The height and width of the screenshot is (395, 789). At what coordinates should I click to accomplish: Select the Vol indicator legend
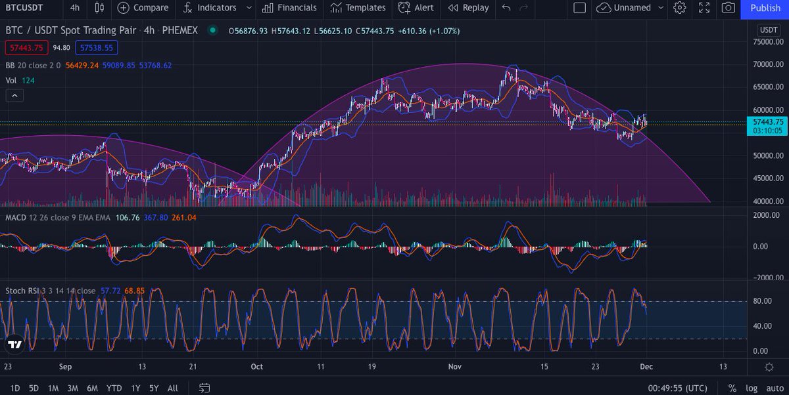click(x=11, y=80)
